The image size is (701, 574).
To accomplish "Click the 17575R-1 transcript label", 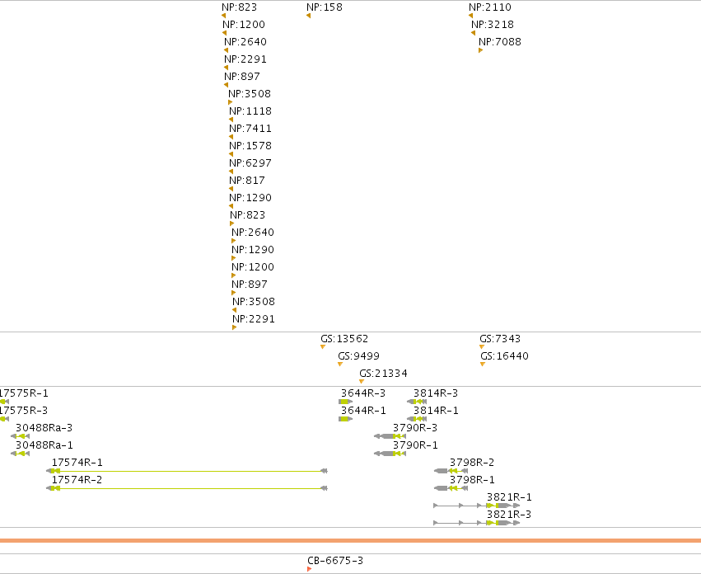I will pyautogui.click(x=24, y=393).
